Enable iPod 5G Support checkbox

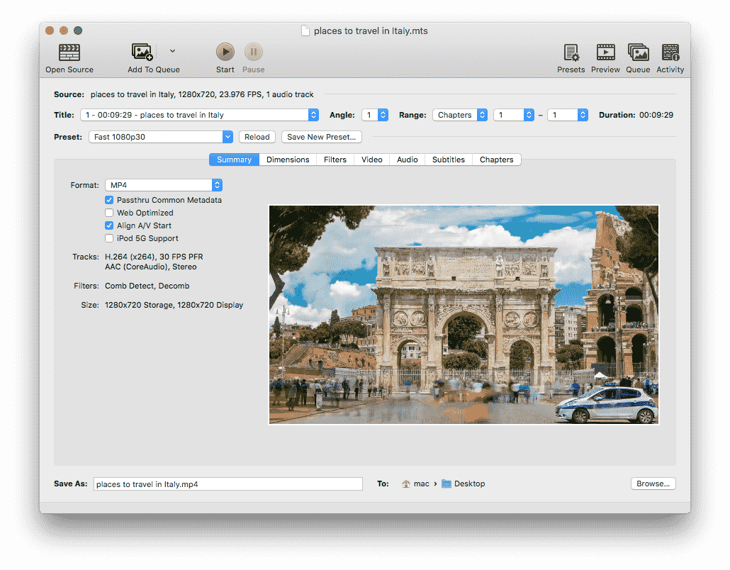(109, 238)
